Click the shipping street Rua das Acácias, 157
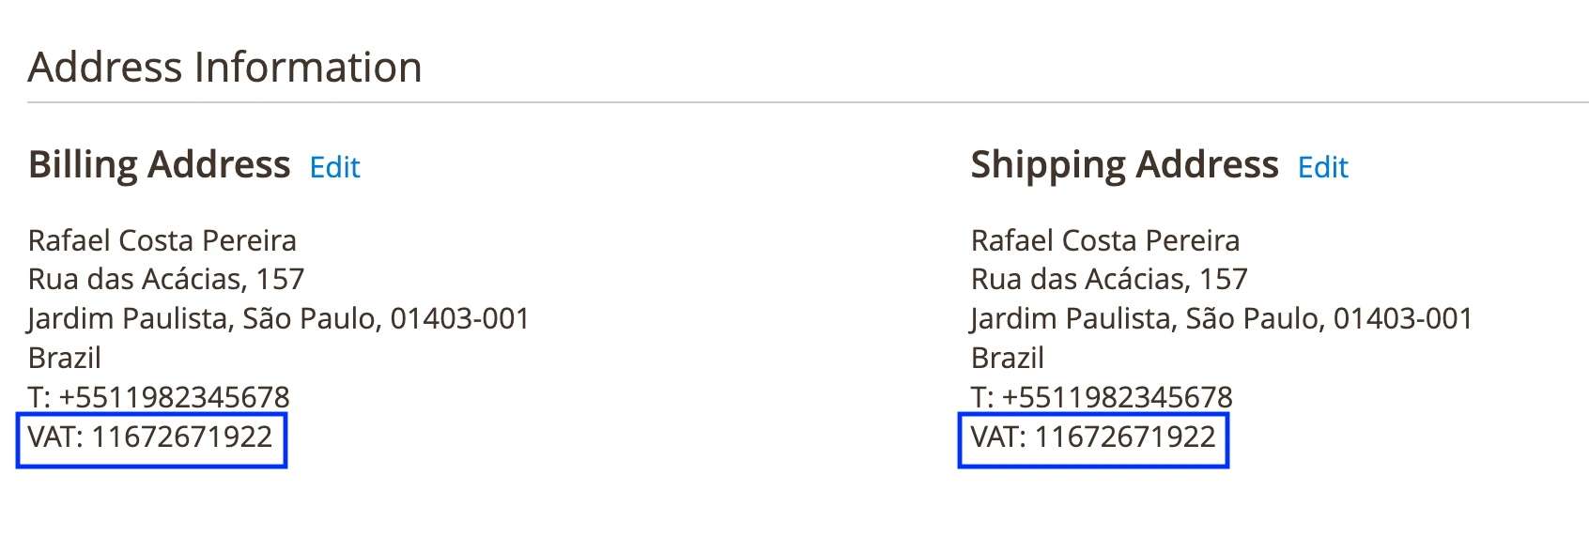1589x537 pixels. (x=1109, y=279)
